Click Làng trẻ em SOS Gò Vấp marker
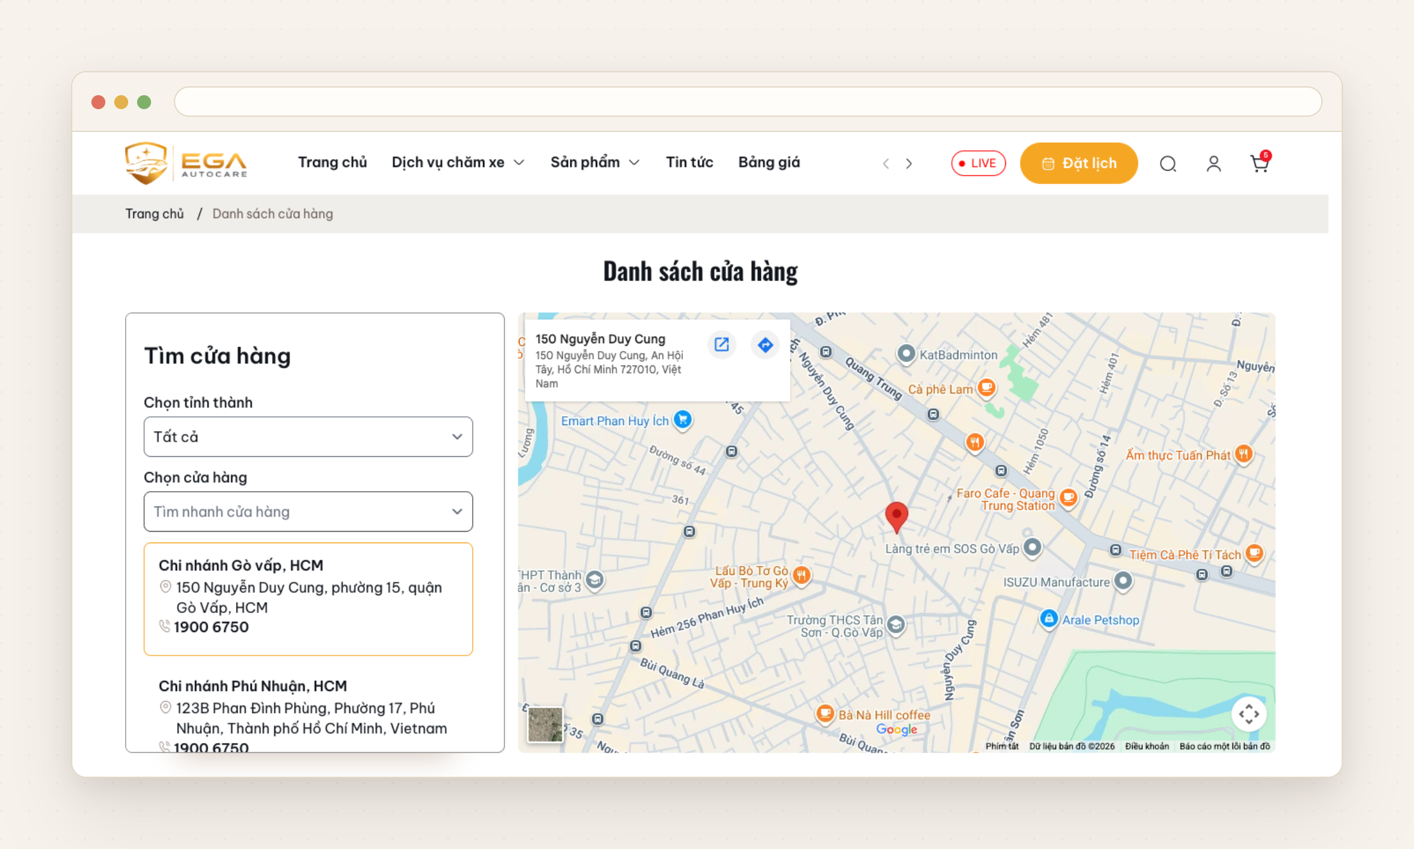The width and height of the screenshot is (1414, 849). point(1032,546)
